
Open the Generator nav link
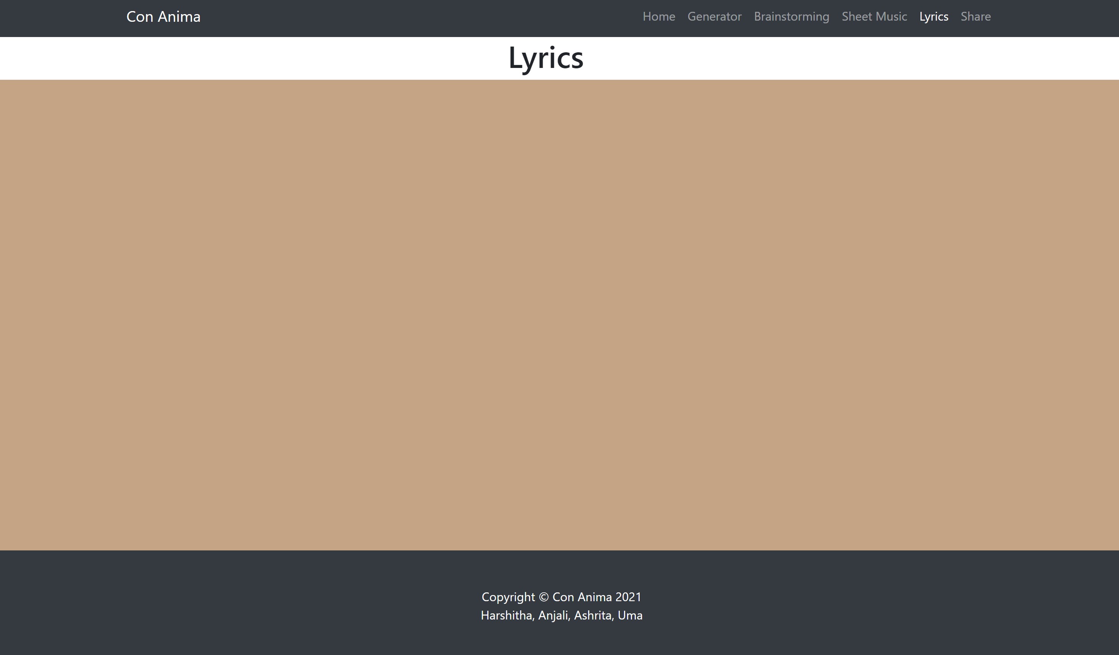tap(714, 17)
